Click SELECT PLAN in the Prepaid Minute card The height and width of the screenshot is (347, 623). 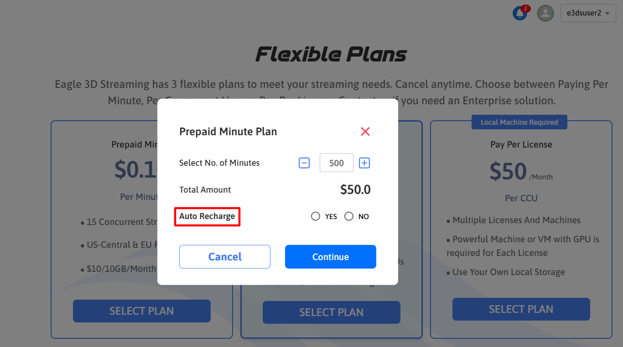141,311
